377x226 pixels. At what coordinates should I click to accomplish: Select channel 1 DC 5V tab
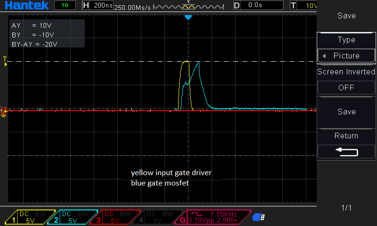click(x=30, y=217)
